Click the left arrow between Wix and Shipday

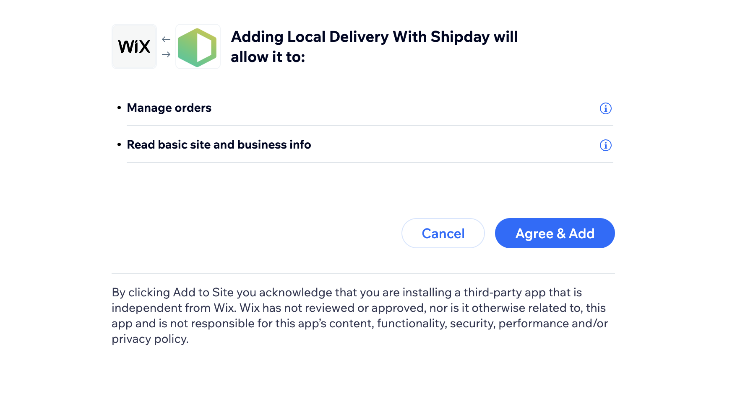coord(166,39)
